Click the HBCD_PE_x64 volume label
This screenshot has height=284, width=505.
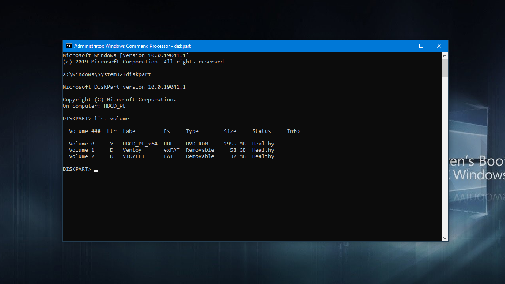pos(140,144)
